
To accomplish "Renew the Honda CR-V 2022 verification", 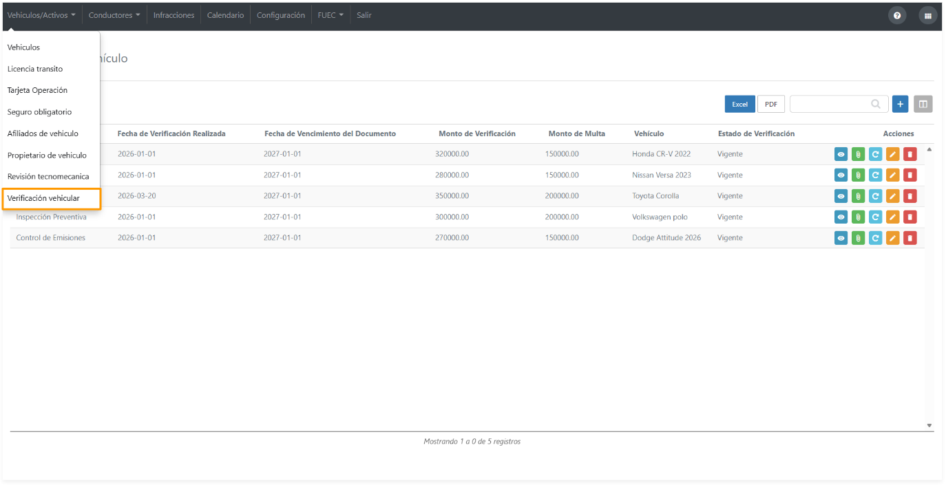I will [875, 154].
